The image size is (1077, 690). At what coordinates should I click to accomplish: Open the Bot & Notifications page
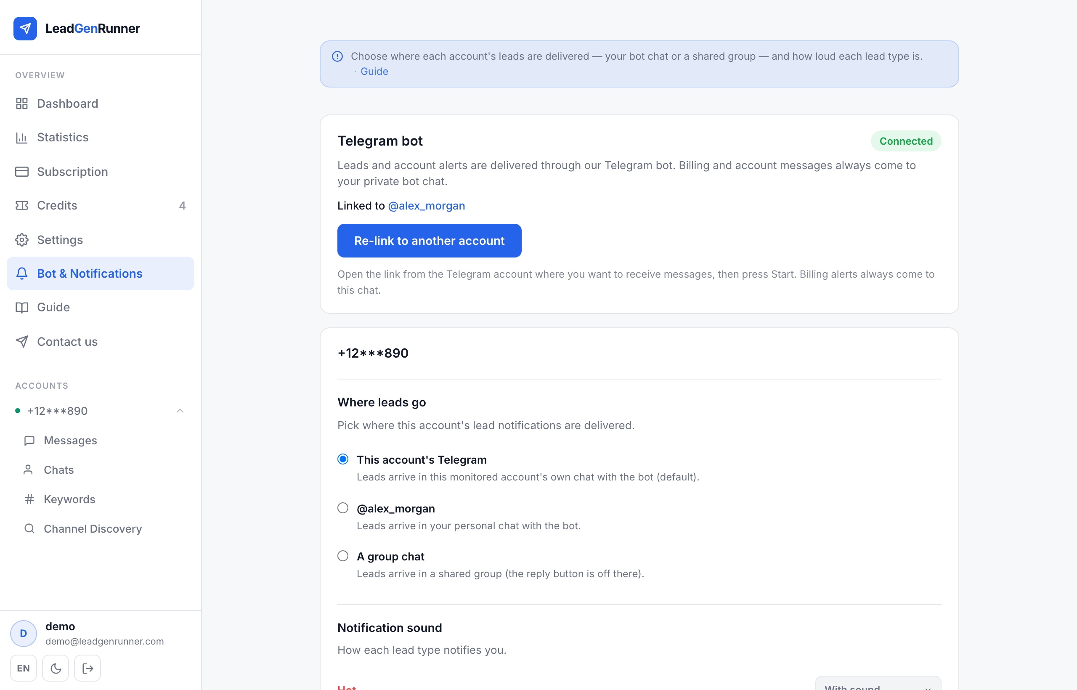(x=101, y=273)
